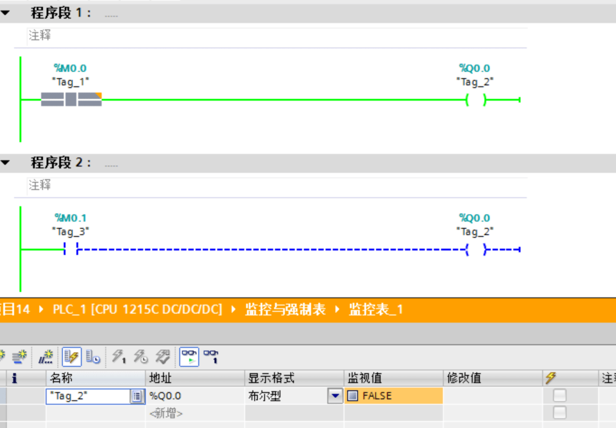Image resolution: width=616 pixels, height=428 pixels.
Task: Click the advanced settings columns icon with clock
Action: [94, 357]
